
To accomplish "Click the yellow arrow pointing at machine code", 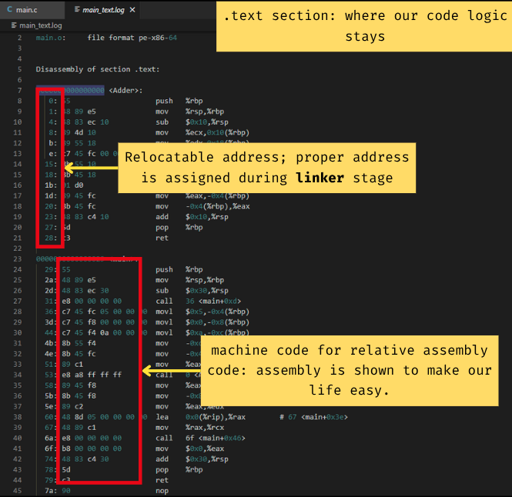I will point(171,371).
